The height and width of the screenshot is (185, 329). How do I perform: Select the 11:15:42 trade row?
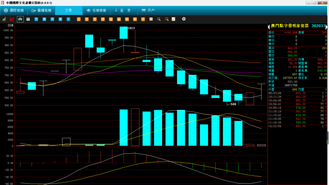297,115
